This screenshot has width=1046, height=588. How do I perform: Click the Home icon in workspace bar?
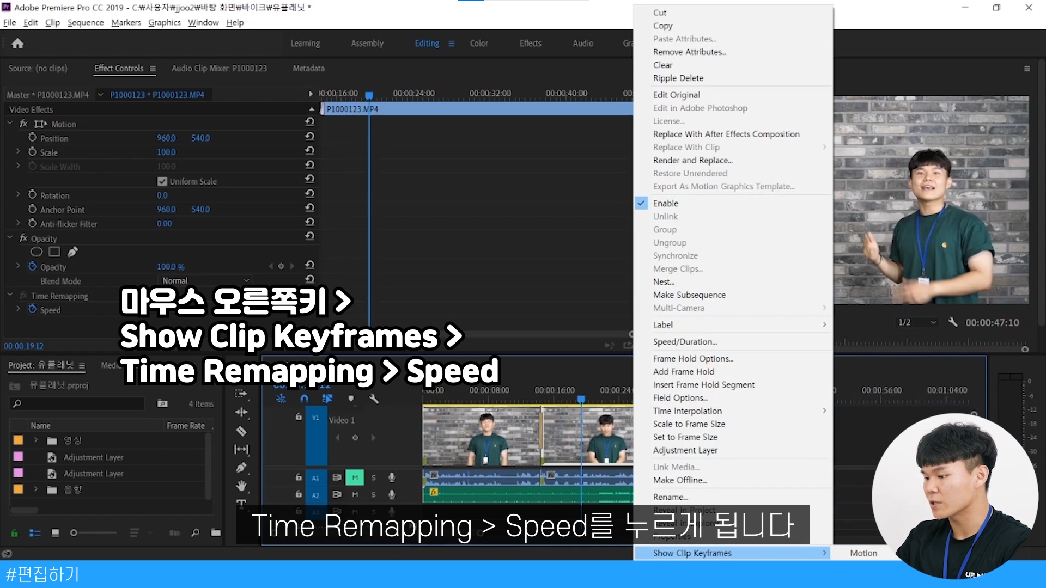(x=17, y=44)
